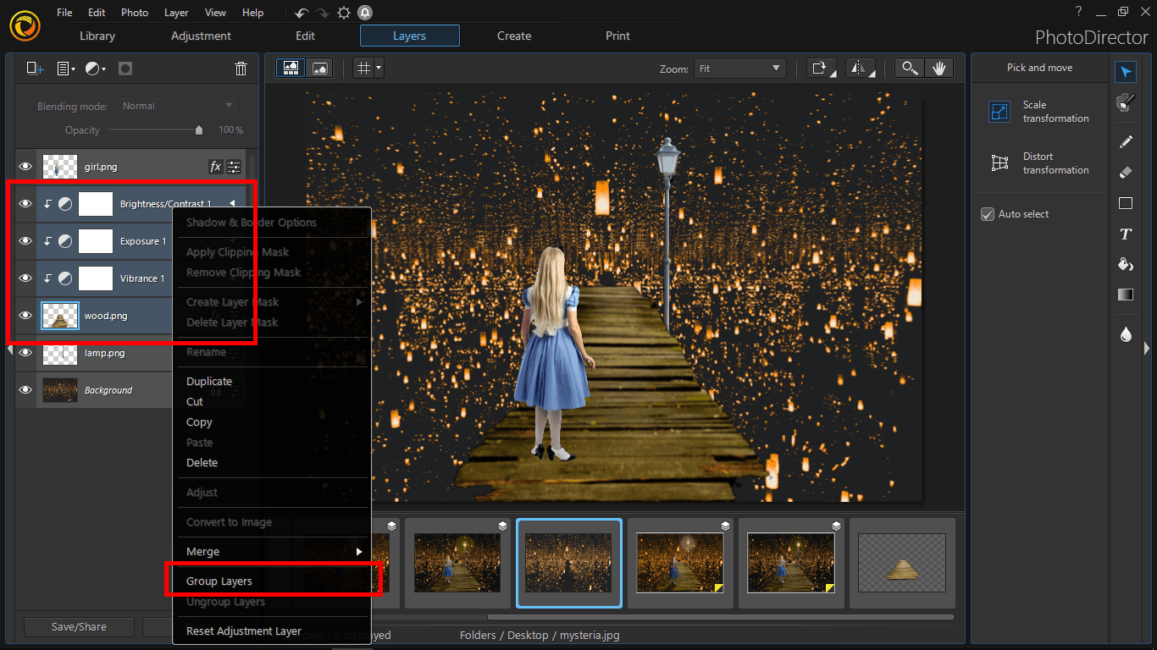
Task: Select the Eraser tool
Action: [x=1126, y=172]
